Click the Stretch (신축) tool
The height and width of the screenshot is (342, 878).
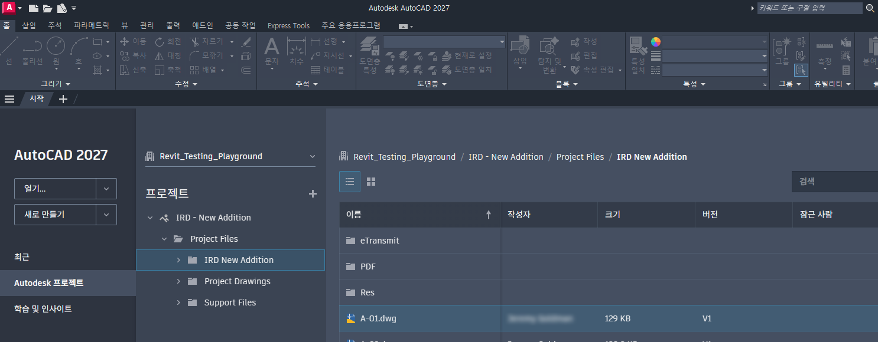pos(133,70)
